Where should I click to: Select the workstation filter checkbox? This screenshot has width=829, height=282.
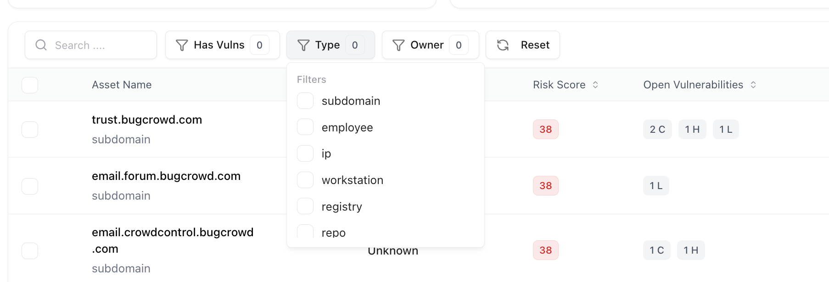tap(305, 180)
